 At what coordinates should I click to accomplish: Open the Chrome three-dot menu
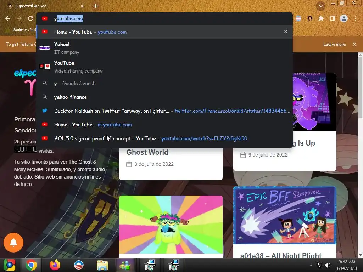(x=355, y=18)
